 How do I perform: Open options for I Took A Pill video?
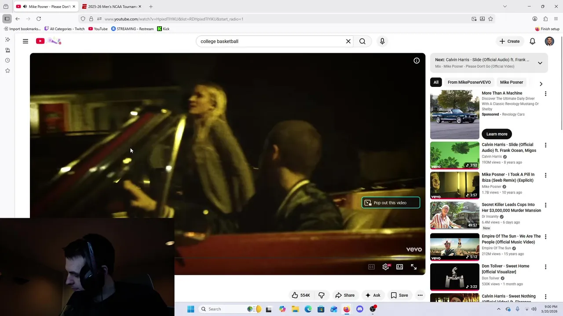point(545,175)
